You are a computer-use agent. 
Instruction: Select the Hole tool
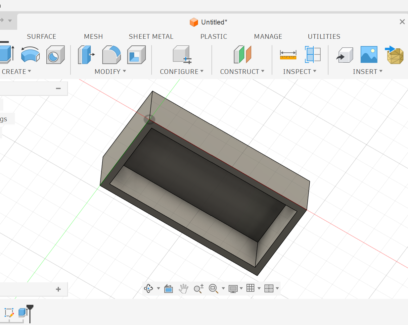click(x=55, y=55)
